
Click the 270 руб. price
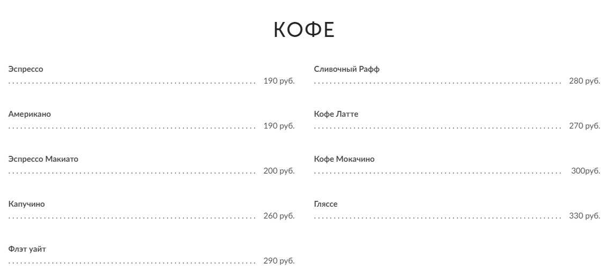coord(585,126)
